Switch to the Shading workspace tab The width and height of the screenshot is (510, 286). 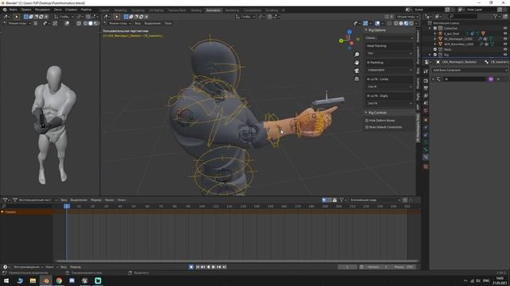196,10
